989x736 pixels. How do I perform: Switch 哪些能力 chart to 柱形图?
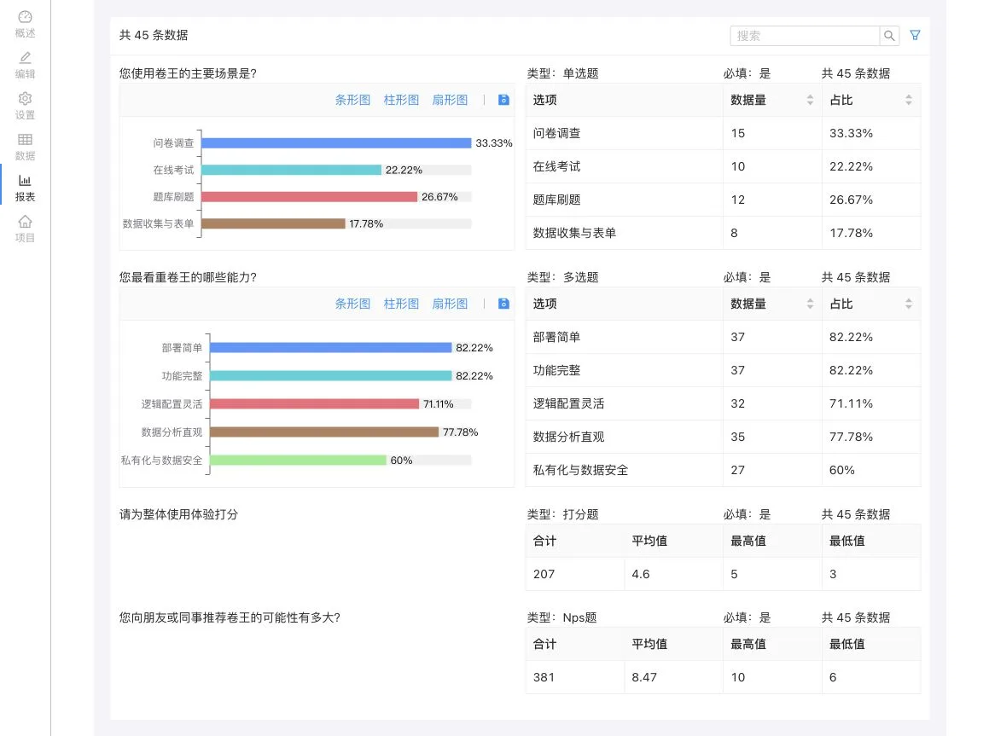point(401,304)
